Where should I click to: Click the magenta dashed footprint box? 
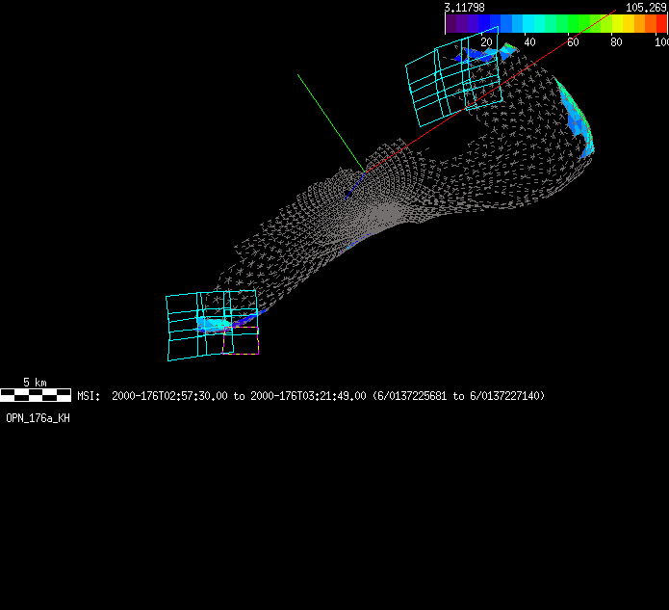(243, 342)
